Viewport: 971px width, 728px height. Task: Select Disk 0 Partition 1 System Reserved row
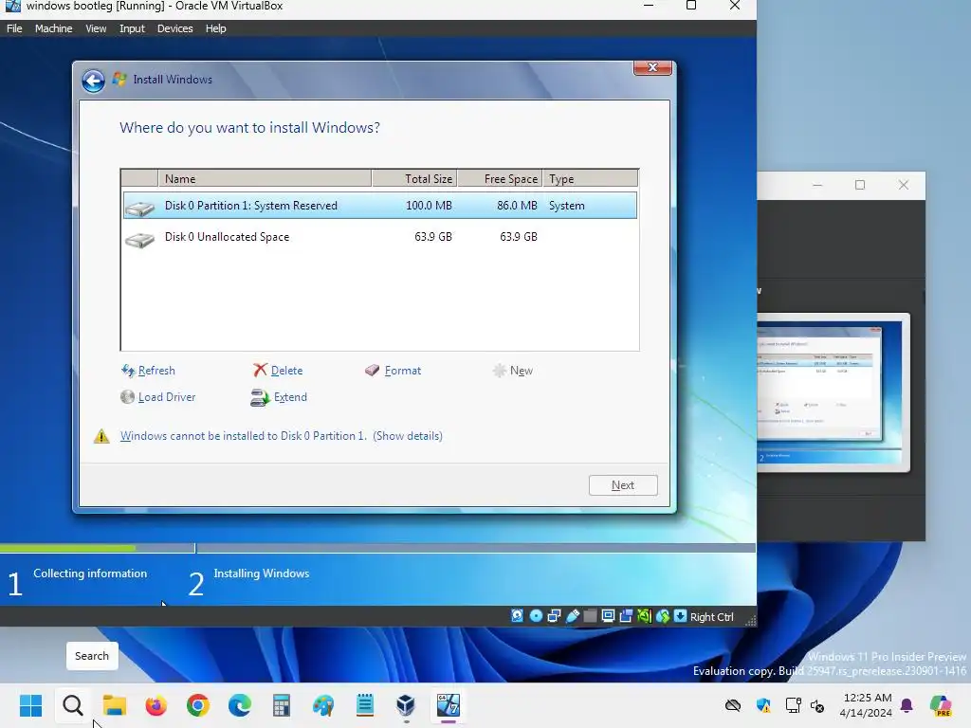[x=379, y=206]
